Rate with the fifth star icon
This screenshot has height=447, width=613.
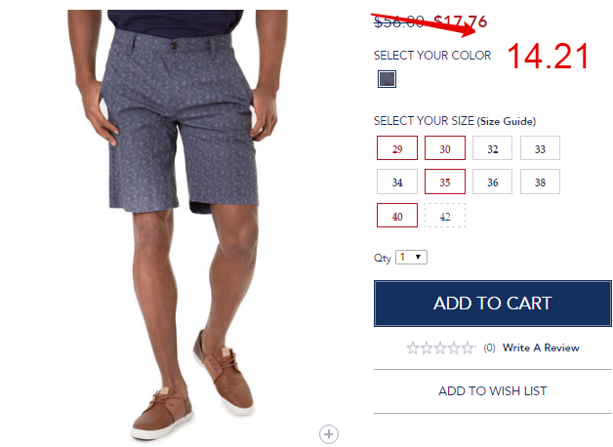click(x=468, y=347)
